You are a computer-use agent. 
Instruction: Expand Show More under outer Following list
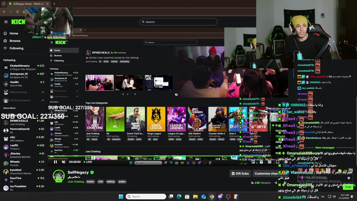click(x=9, y=108)
